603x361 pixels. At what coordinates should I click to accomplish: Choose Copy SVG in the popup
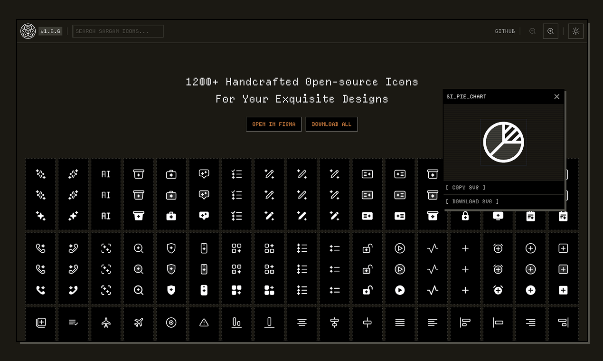(x=466, y=188)
